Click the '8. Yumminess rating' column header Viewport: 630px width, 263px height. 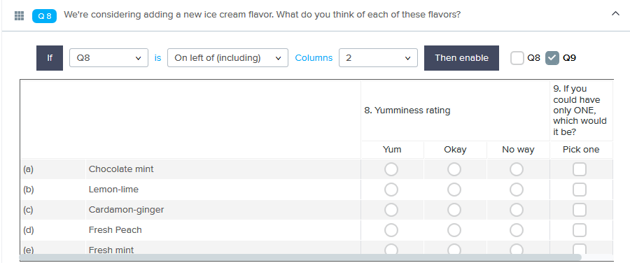click(407, 111)
